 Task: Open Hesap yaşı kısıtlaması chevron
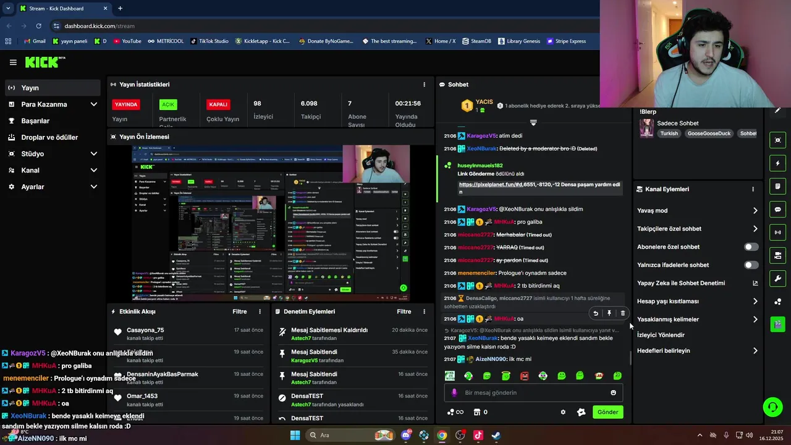pyautogui.click(x=755, y=302)
